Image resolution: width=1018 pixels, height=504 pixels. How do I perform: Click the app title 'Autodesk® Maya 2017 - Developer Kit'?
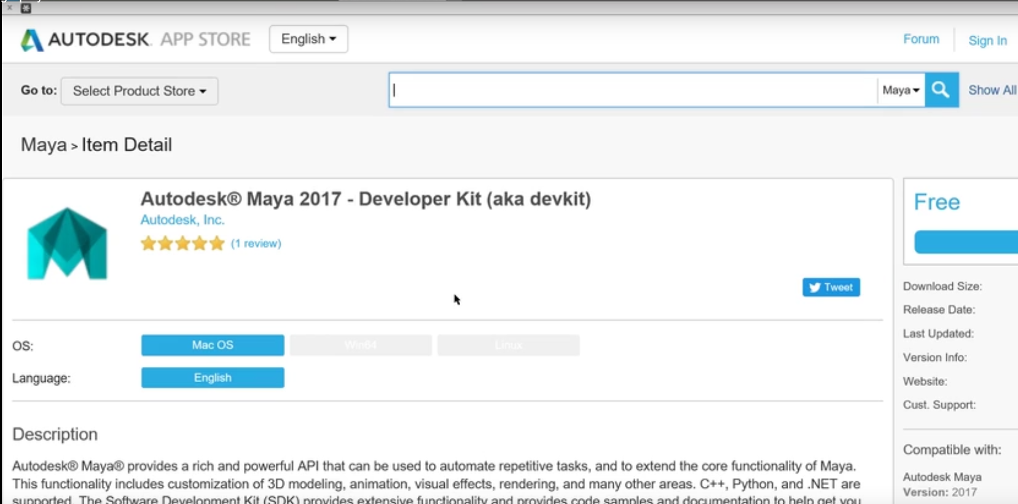click(x=366, y=199)
